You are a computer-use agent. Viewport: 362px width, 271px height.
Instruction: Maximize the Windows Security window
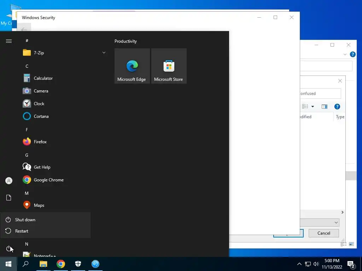[275, 17]
